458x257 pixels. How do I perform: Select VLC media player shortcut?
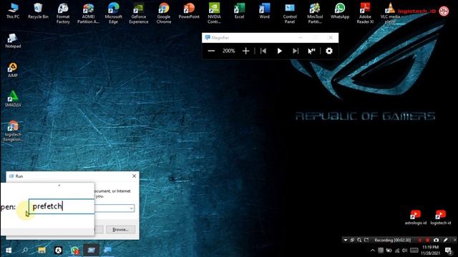tap(390, 13)
